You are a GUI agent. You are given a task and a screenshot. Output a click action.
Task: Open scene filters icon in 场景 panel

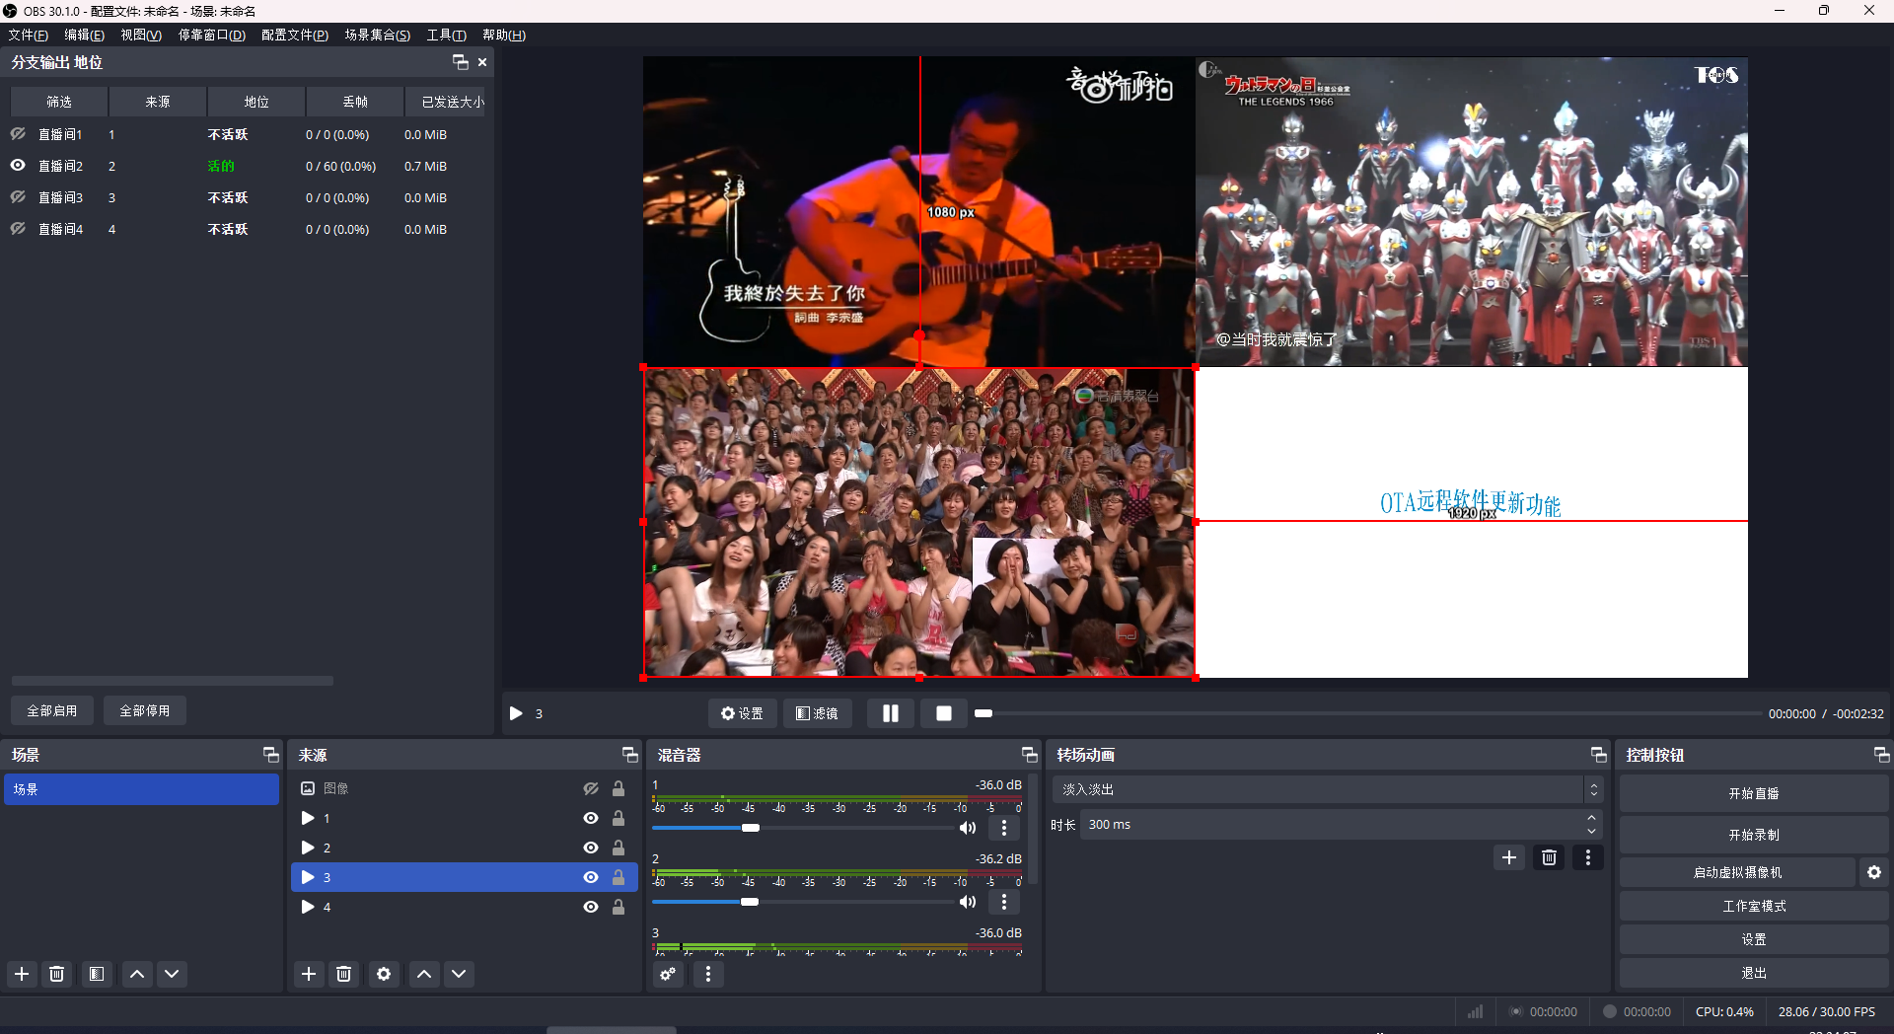point(97,974)
